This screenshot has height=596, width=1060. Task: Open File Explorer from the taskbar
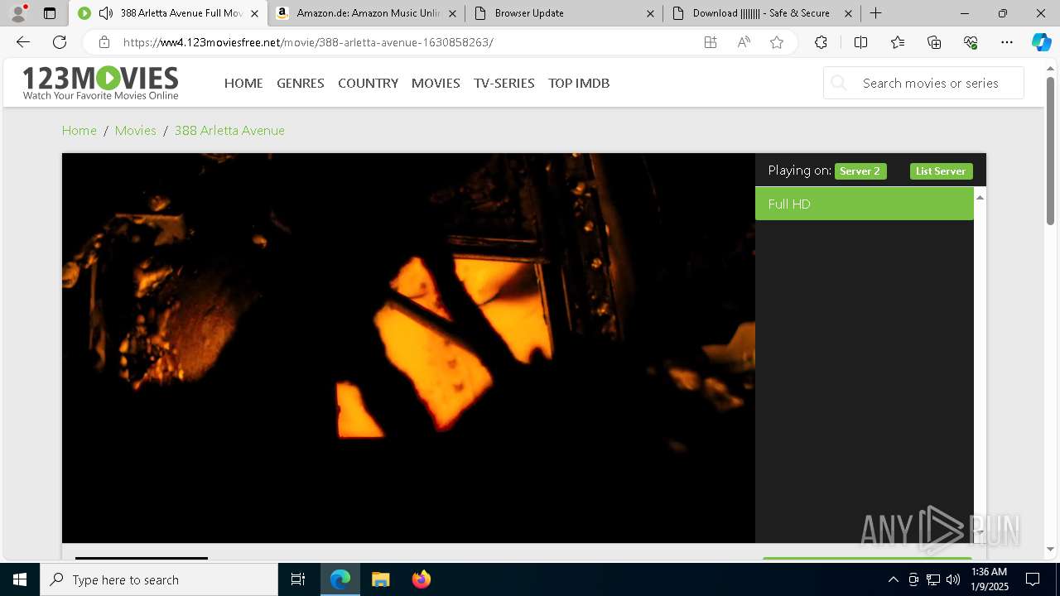[x=380, y=579]
